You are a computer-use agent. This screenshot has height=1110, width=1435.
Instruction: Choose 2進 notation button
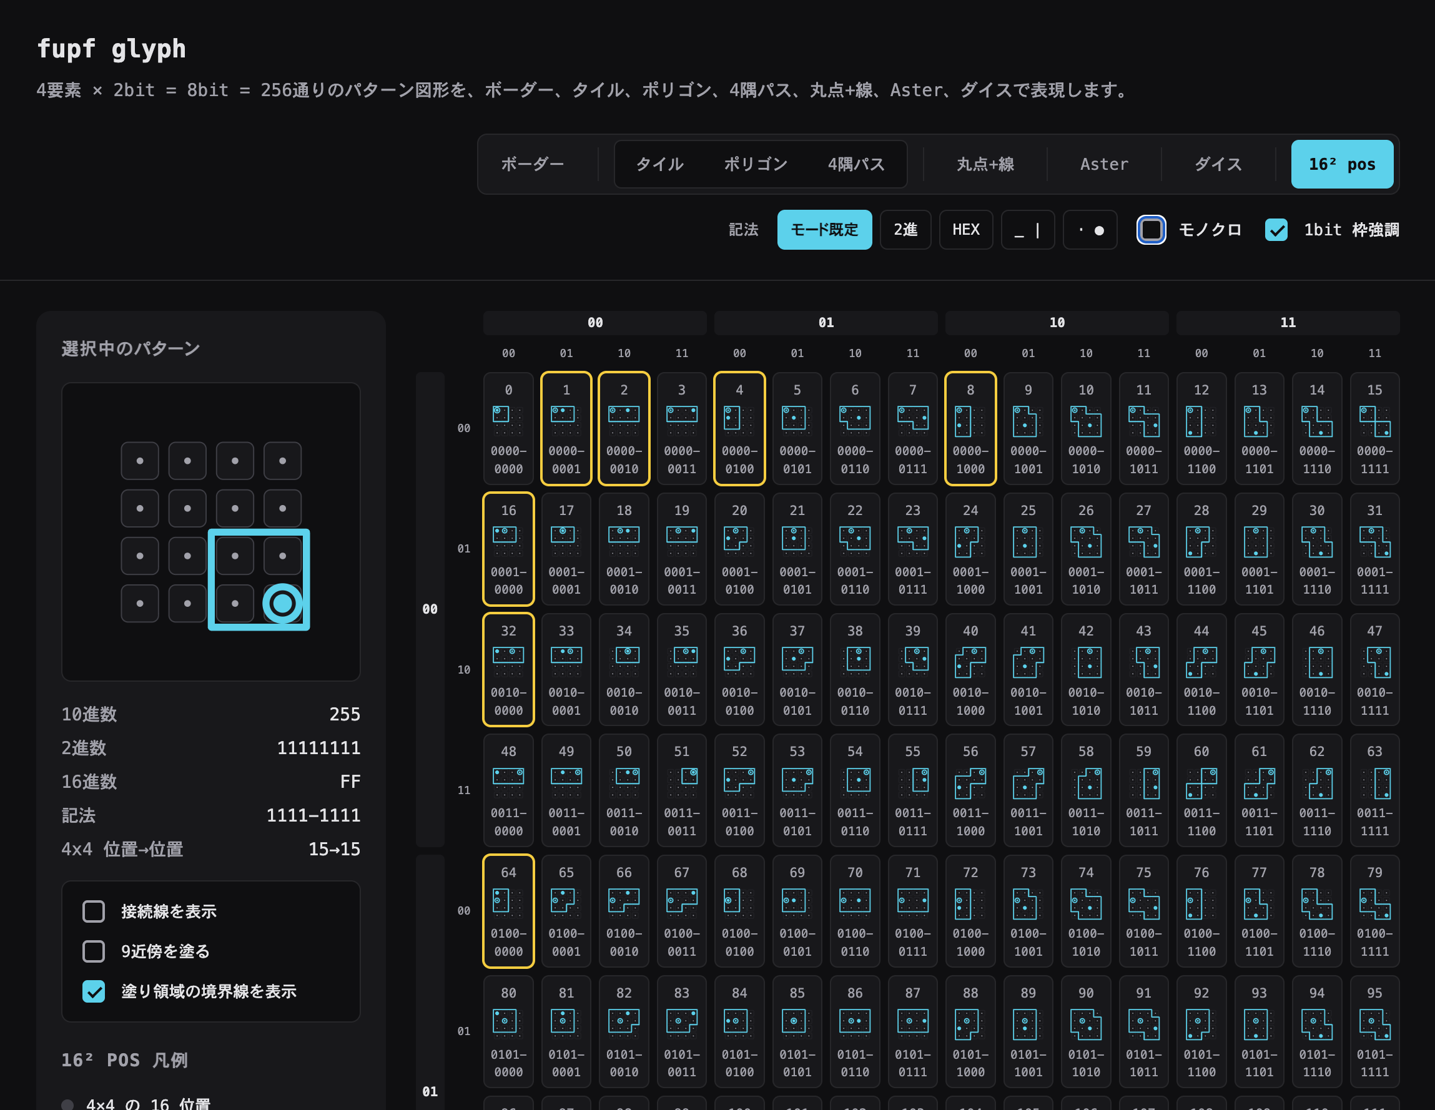tap(905, 230)
